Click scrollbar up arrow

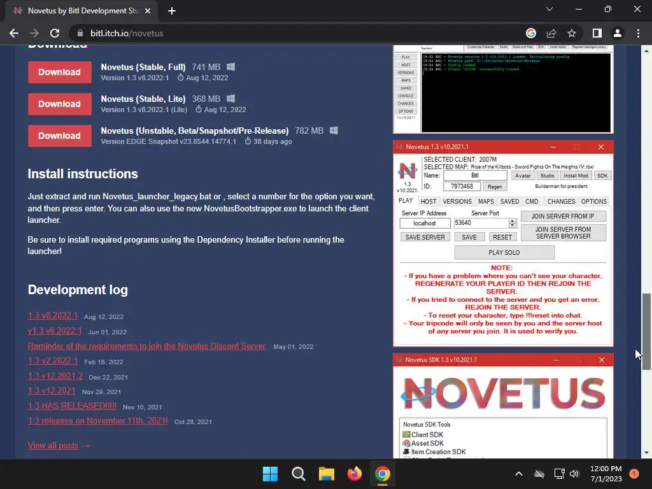pos(646,51)
